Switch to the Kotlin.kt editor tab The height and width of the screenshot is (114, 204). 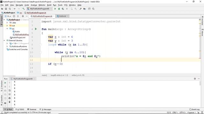(62, 16)
